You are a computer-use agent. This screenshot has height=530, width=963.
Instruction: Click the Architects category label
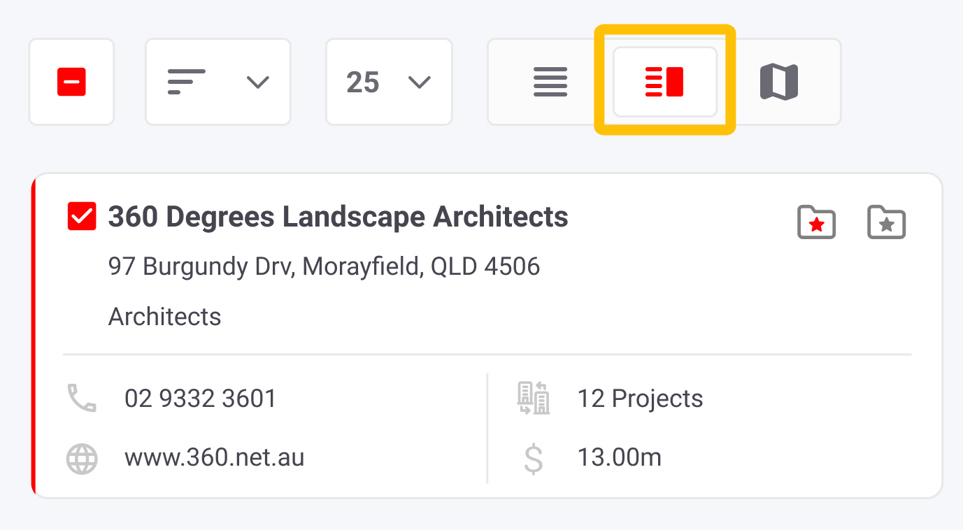[164, 317]
